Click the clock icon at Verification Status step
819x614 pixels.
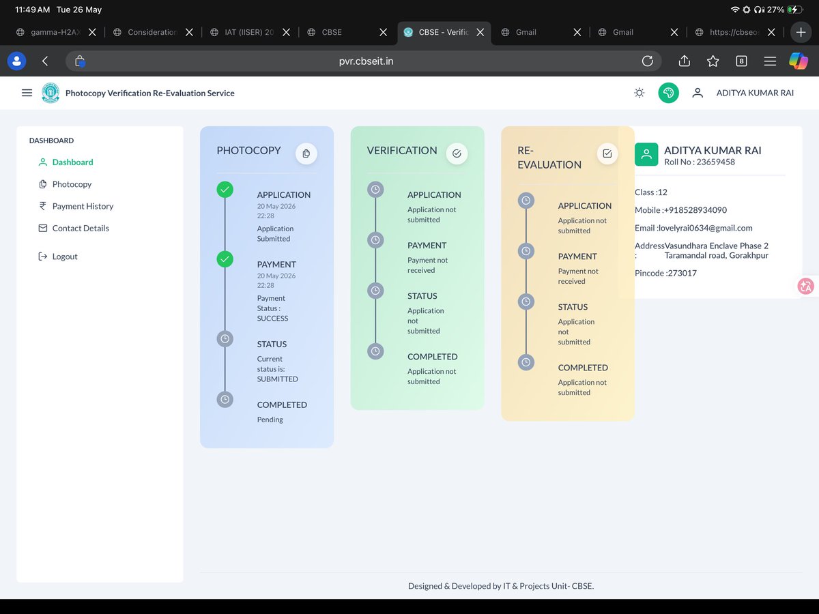(x=375, y=291)
